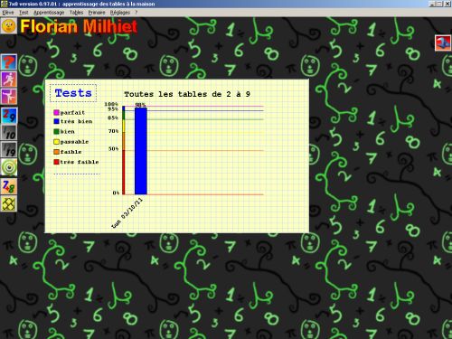This screenshot has width=452, height=339.
Task: Click the magenta parfait legend swatch
Action: pyautogui.click(x=56, y=112)
